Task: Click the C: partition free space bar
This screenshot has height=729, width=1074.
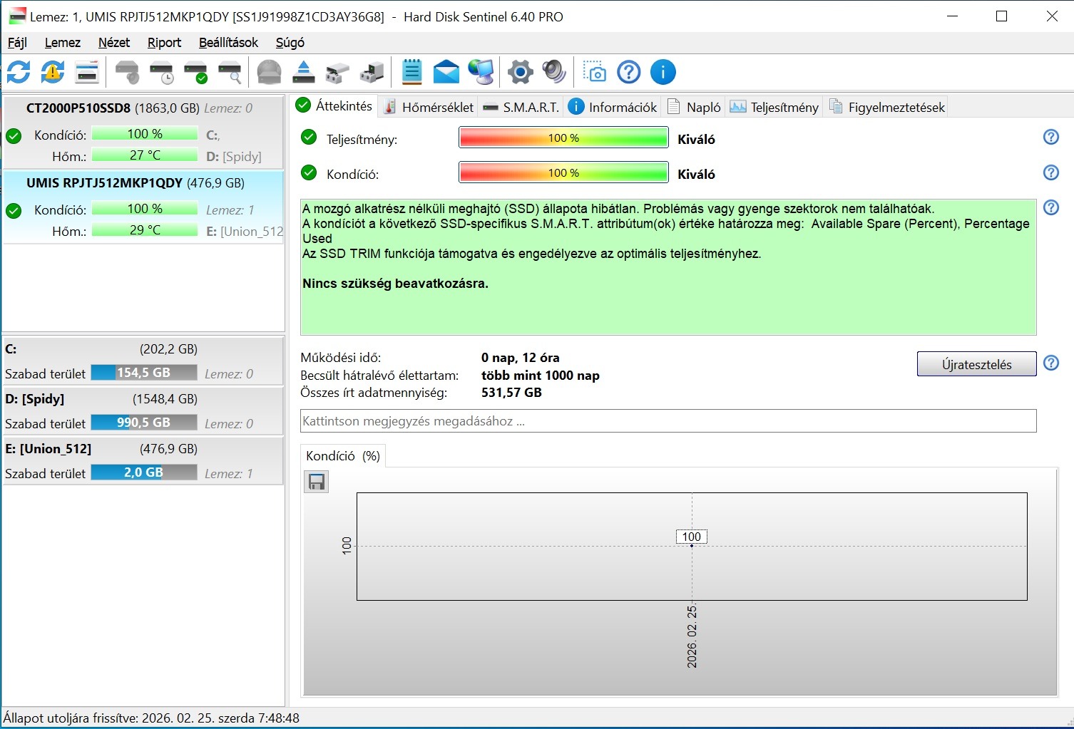Action: pos(144,373)
